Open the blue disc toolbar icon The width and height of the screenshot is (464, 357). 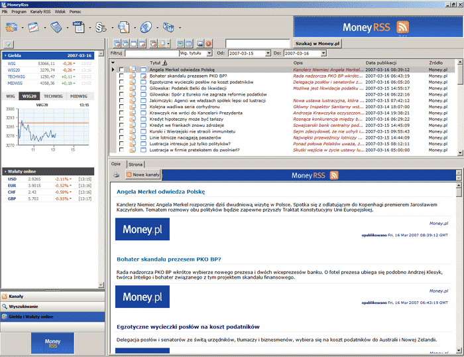pos(146,27)
